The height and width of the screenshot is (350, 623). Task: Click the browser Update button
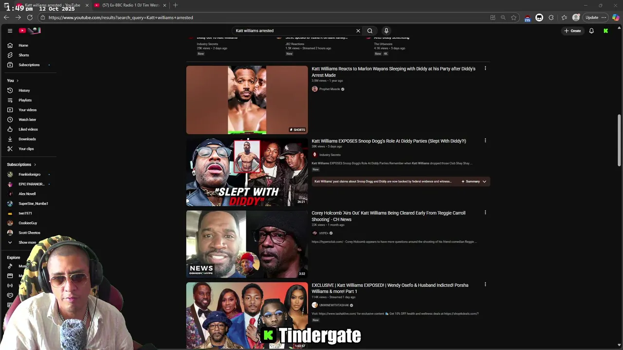point(592,17)
